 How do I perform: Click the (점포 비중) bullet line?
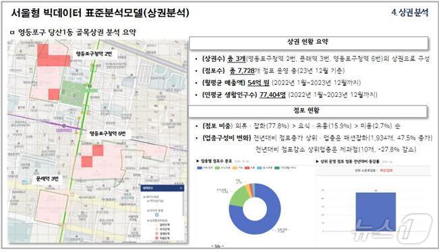point(299,126)
